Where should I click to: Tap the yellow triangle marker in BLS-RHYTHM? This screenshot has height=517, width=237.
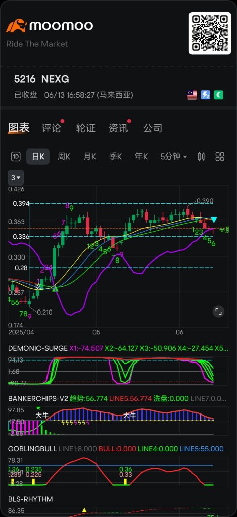pyautogui.click(x=84, y=510)
